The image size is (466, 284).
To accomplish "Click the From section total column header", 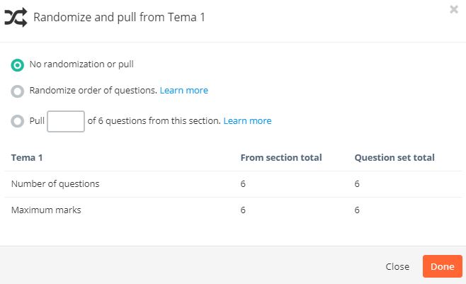I will pos(281,157).
